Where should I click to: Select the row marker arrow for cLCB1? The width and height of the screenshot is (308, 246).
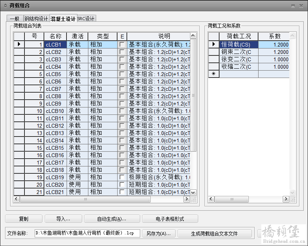click(x=19, y=44)
